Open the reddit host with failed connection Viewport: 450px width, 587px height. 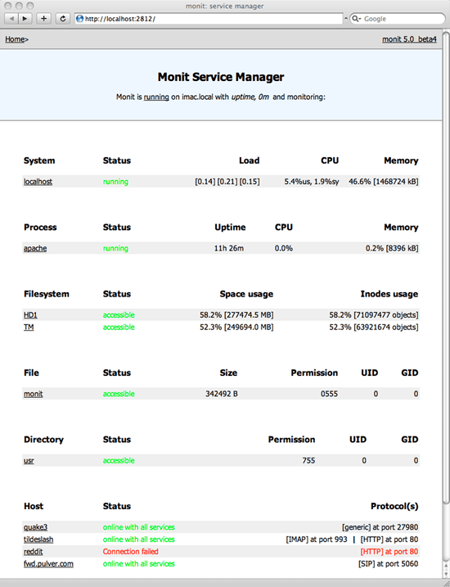tap(34, 552)
